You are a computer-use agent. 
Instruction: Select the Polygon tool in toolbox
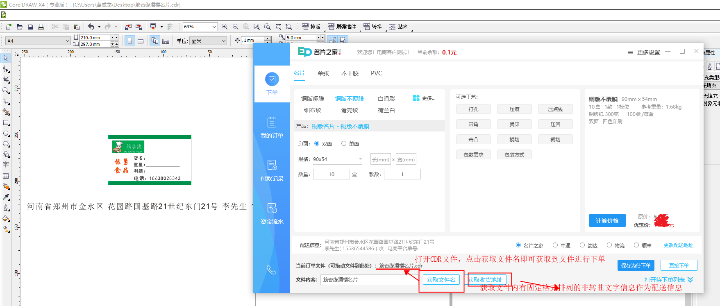6,144
